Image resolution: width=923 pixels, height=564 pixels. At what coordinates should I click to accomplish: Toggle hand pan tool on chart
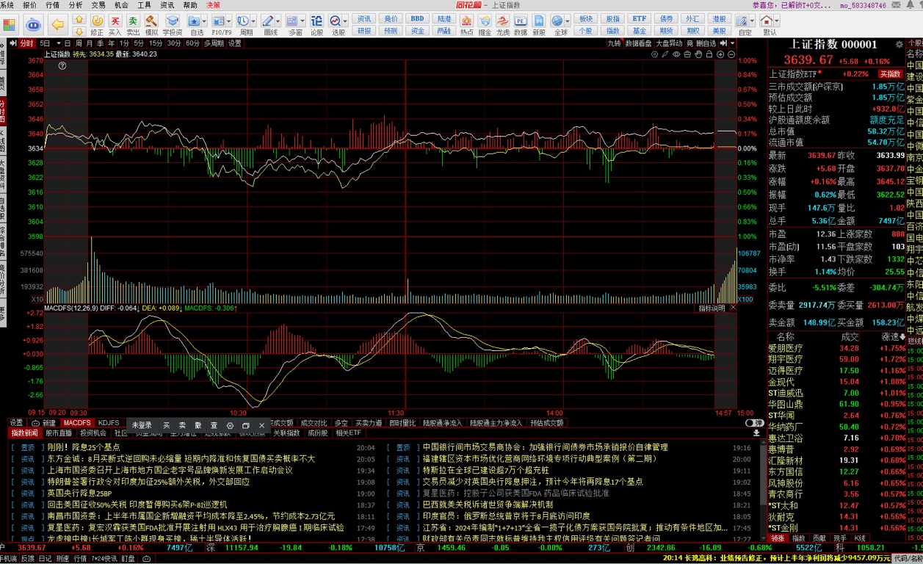(x=700, y=54)
